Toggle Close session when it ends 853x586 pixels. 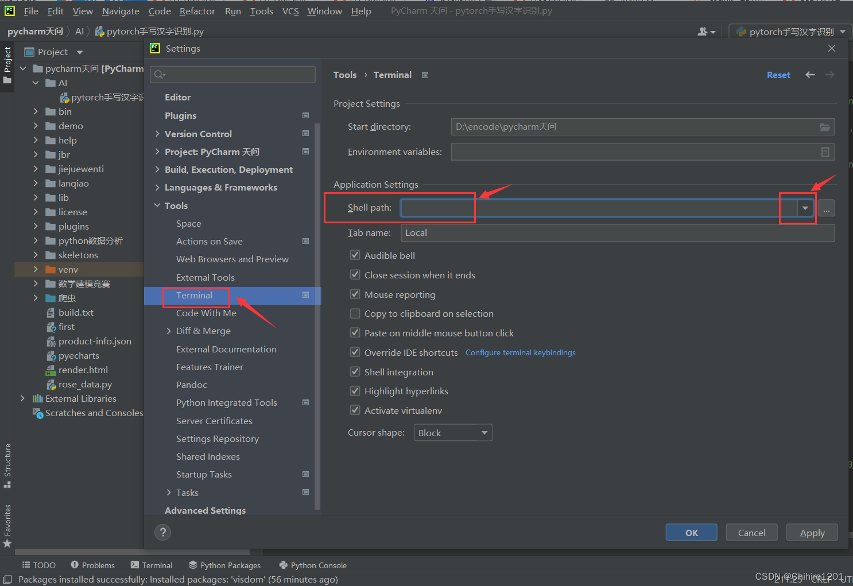pyautogui.click(x=355, y=274)
